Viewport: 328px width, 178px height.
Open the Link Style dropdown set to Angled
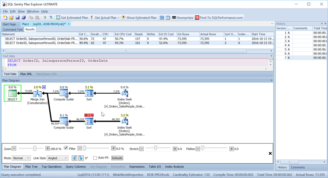[x=58, y=158]
